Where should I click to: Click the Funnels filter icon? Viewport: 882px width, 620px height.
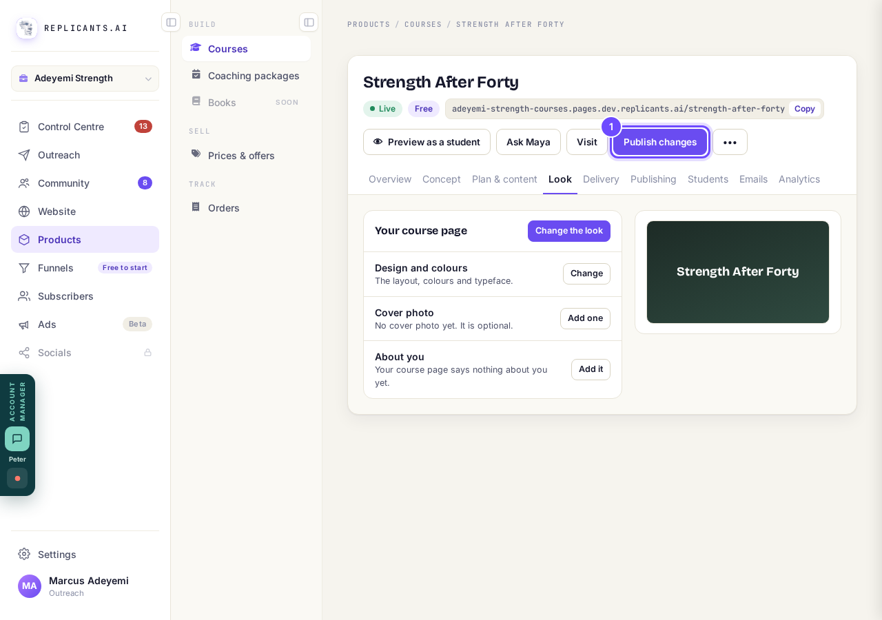point(24,268)
